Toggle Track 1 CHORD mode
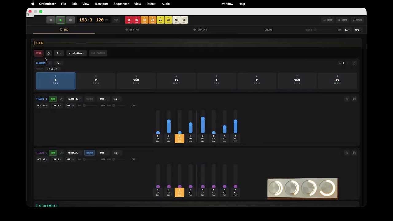Viewport: 393px width, 221px height. (89, 99)
